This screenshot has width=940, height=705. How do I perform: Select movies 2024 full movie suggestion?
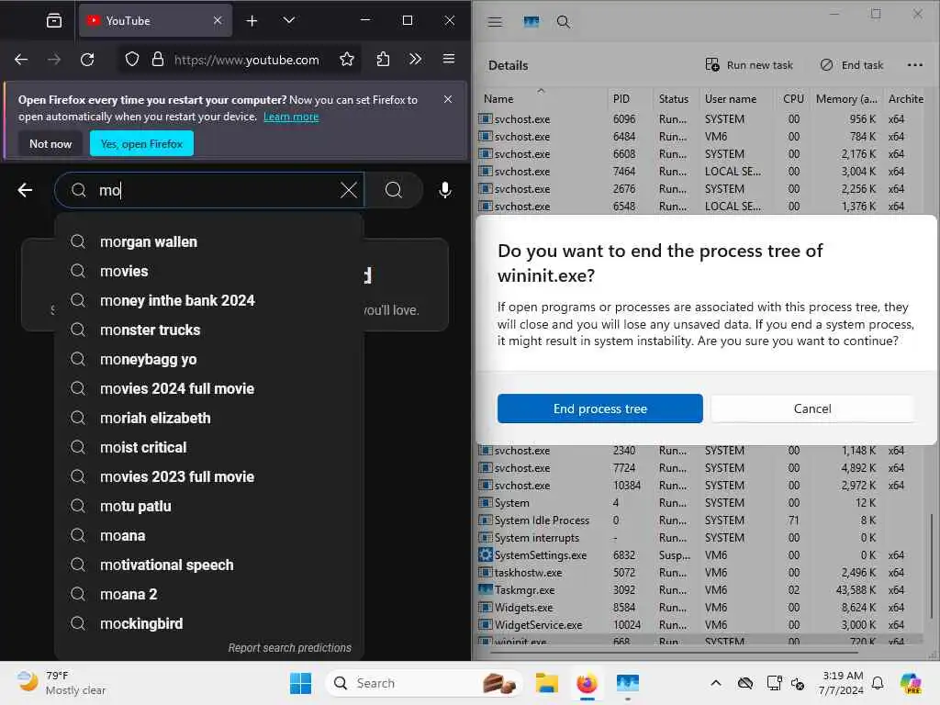(x=209, y=388)
